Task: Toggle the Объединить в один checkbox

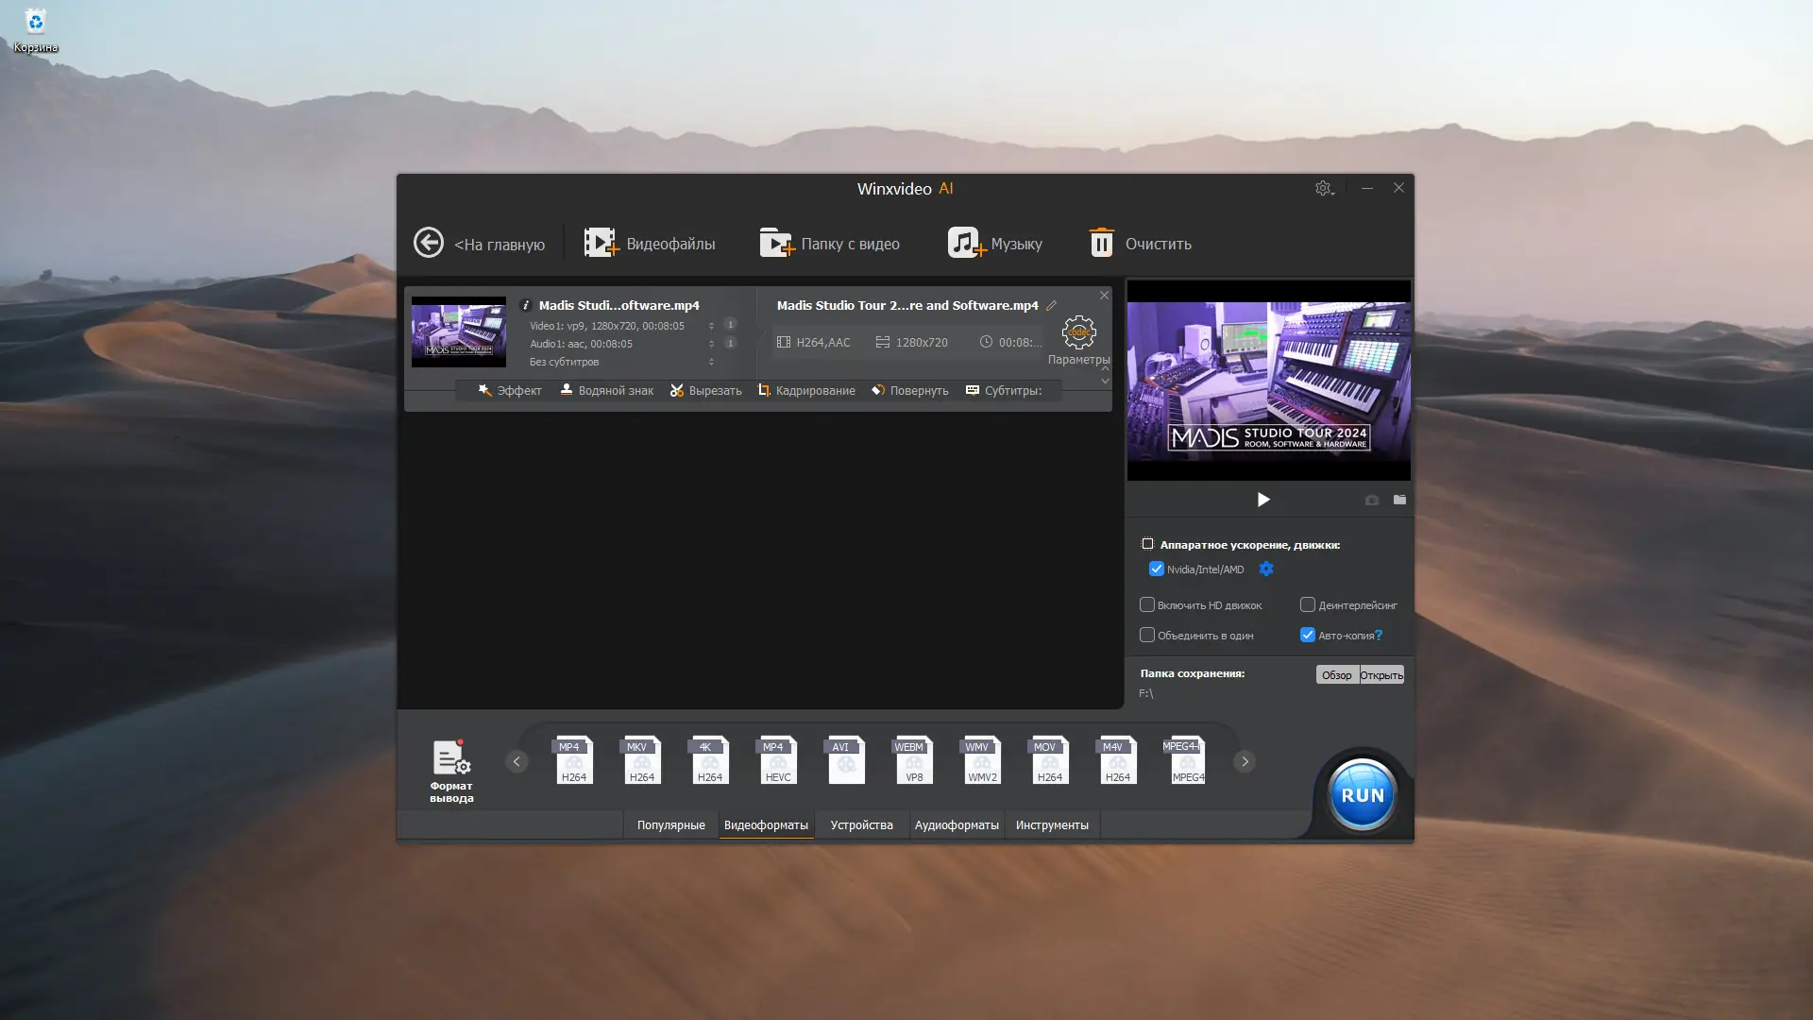Action: pos(1147,635)
